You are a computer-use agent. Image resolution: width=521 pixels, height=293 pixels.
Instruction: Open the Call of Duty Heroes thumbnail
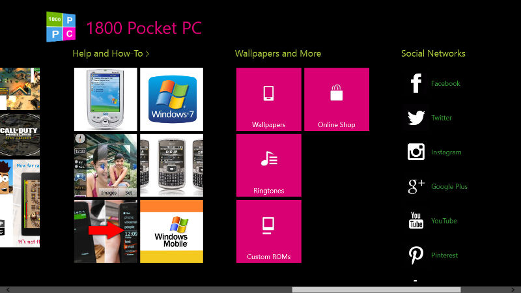20,135
